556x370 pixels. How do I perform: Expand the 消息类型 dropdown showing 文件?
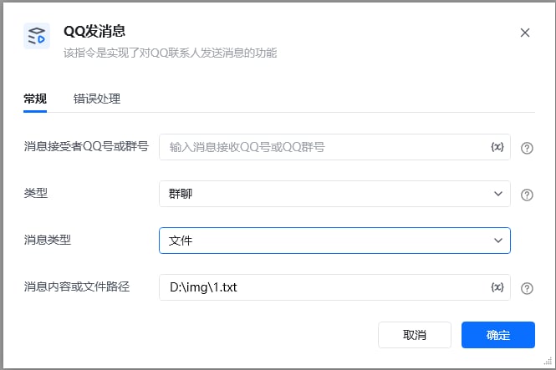pyautogui.click(x=334, y=241)
